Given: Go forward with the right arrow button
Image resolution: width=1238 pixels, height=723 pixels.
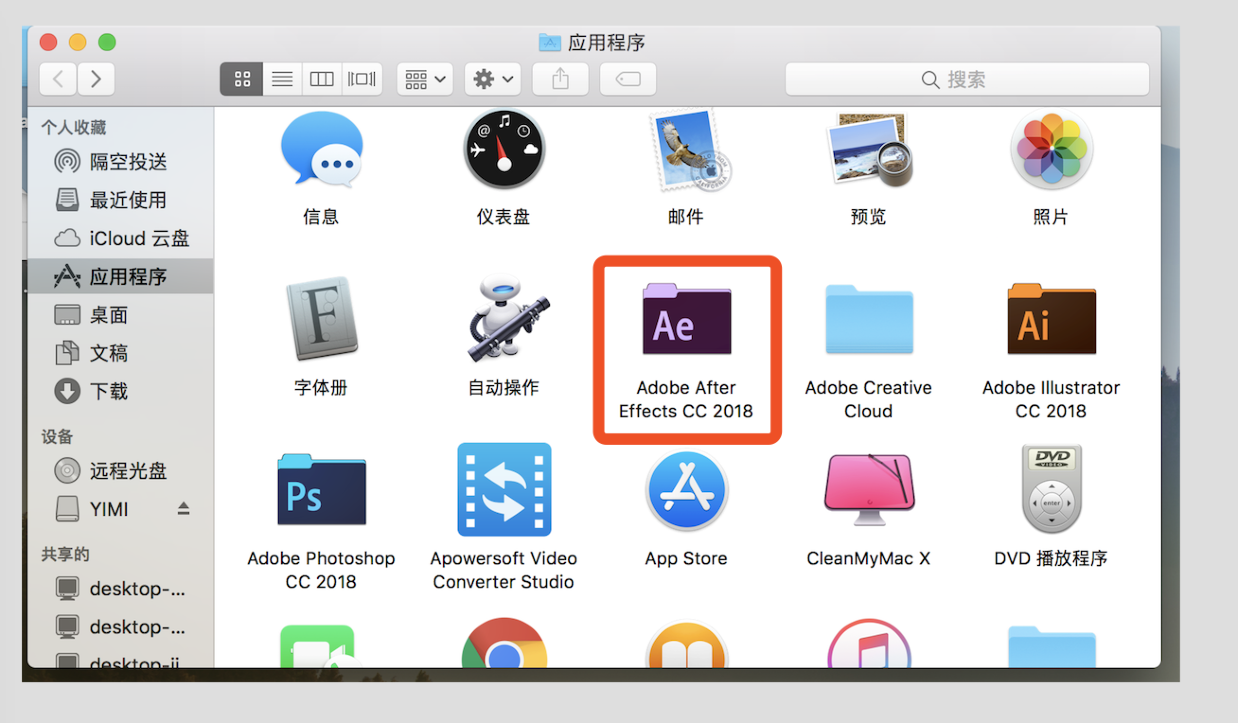Looking at the screenshot, I should coord(96,79).
